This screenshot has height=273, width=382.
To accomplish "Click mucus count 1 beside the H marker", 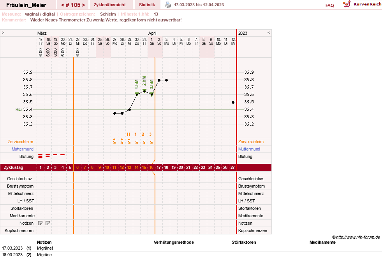I will click(x=136, y=134).
